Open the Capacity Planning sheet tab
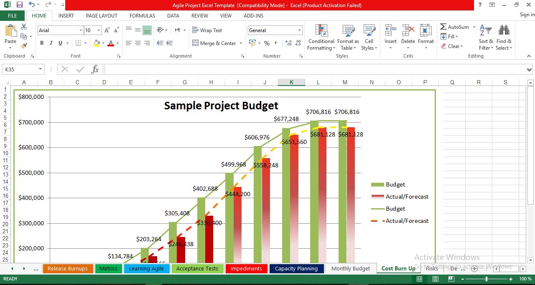 tap(297, 268)
